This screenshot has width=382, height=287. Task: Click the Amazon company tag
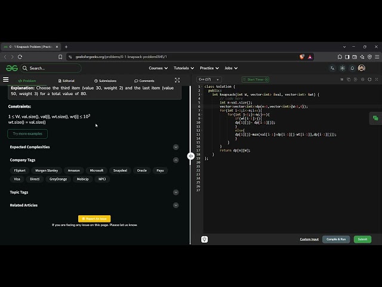74,170
